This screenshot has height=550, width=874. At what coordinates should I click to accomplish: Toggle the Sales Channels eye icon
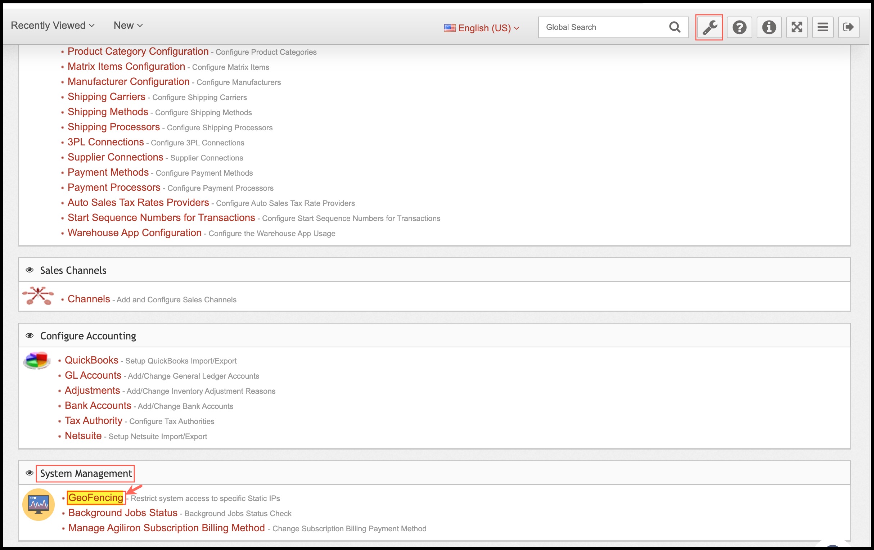(x=30, y=270)
